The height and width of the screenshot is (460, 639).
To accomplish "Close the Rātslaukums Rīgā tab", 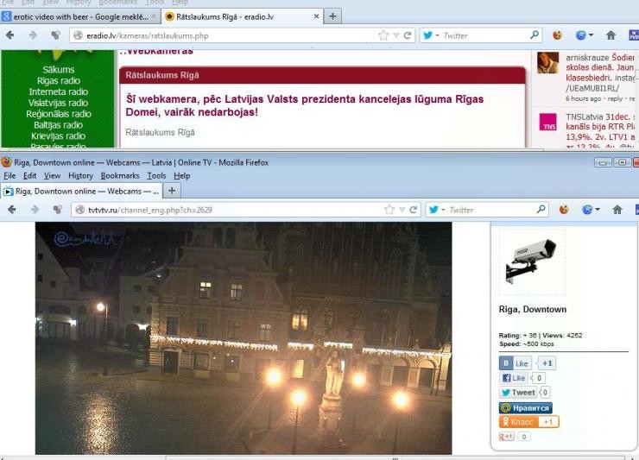I will tap(316, 16).
